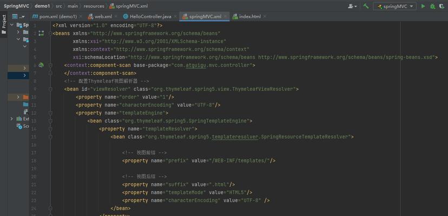Fold the templateEngine property at line 12
This screenshot has height=216, width=448.
pos(50,113)
